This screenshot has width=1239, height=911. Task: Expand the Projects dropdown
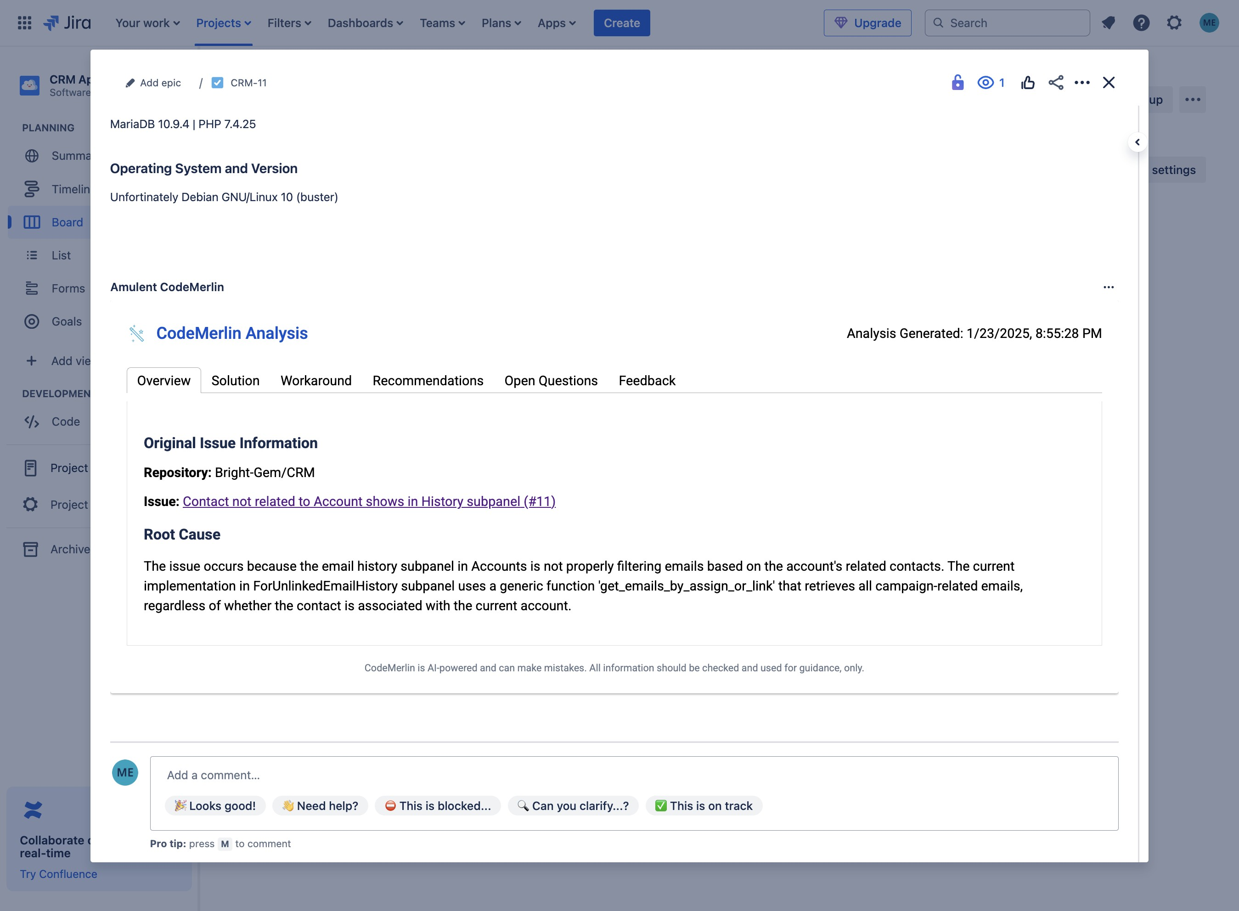pos(223,22)
